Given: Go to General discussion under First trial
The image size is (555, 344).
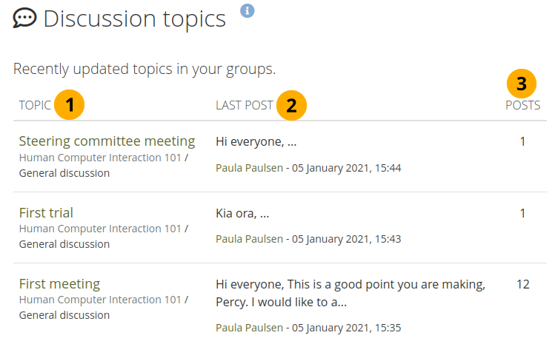Looking at the screenshot, I should (64, 244).
